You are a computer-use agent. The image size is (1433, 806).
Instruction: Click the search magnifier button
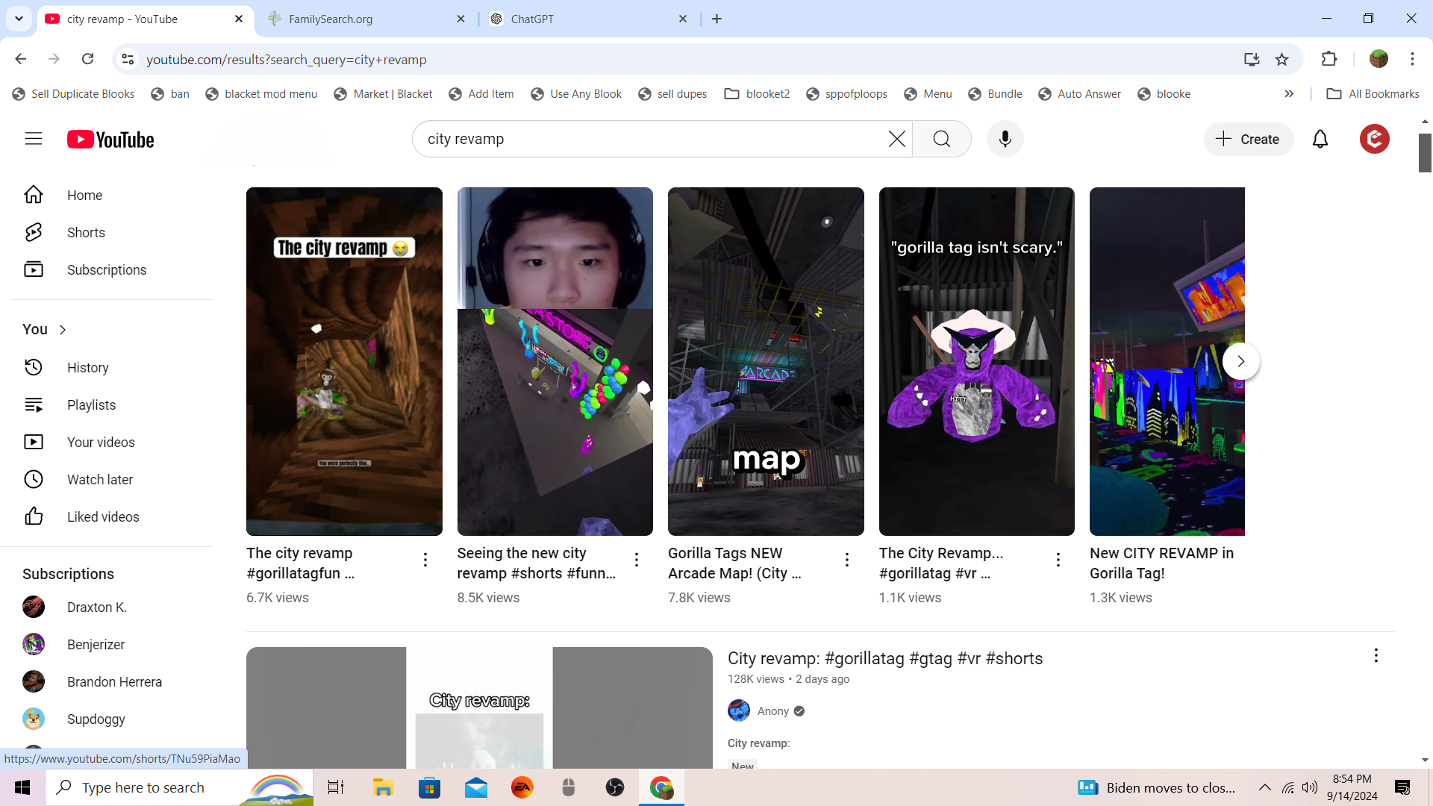(941, 139)
